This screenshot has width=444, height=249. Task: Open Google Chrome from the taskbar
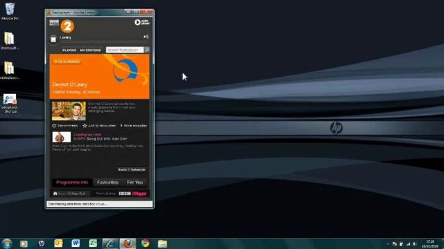tap(145, 243)
